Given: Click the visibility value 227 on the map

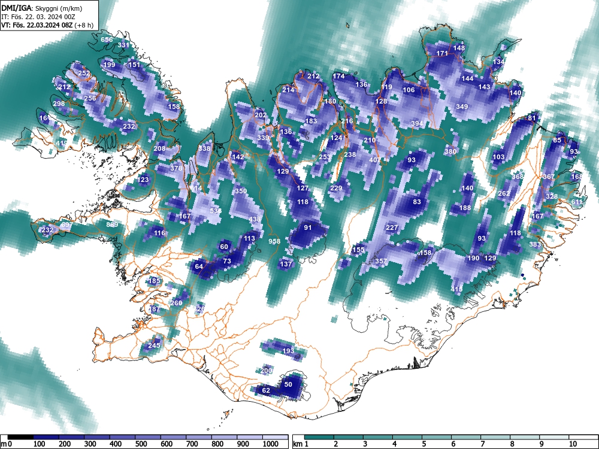Looking at the screenshot, I should click(x=392, y=227).
